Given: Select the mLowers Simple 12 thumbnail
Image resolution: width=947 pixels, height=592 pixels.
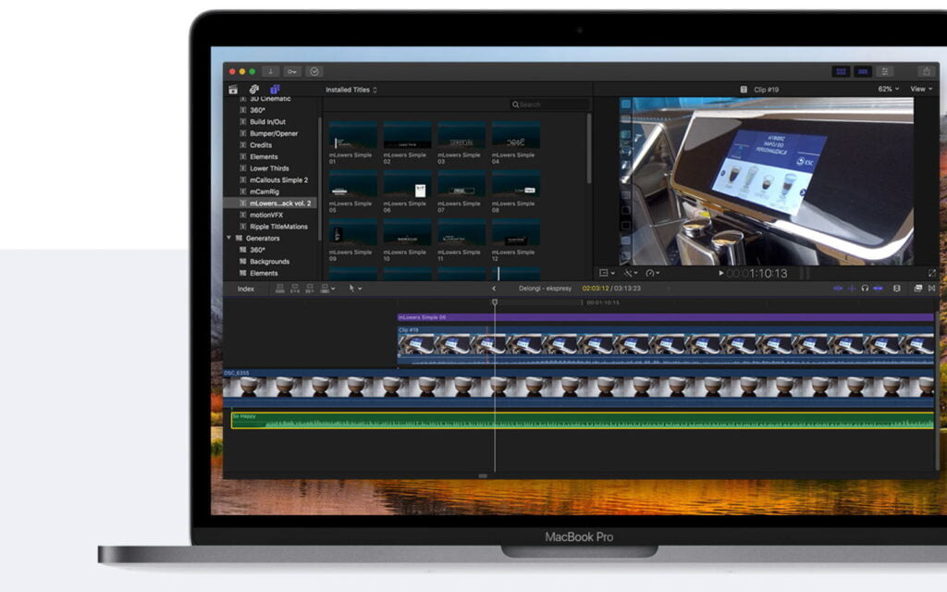Looking at the screenshot, I should click(x=516, y=233).
